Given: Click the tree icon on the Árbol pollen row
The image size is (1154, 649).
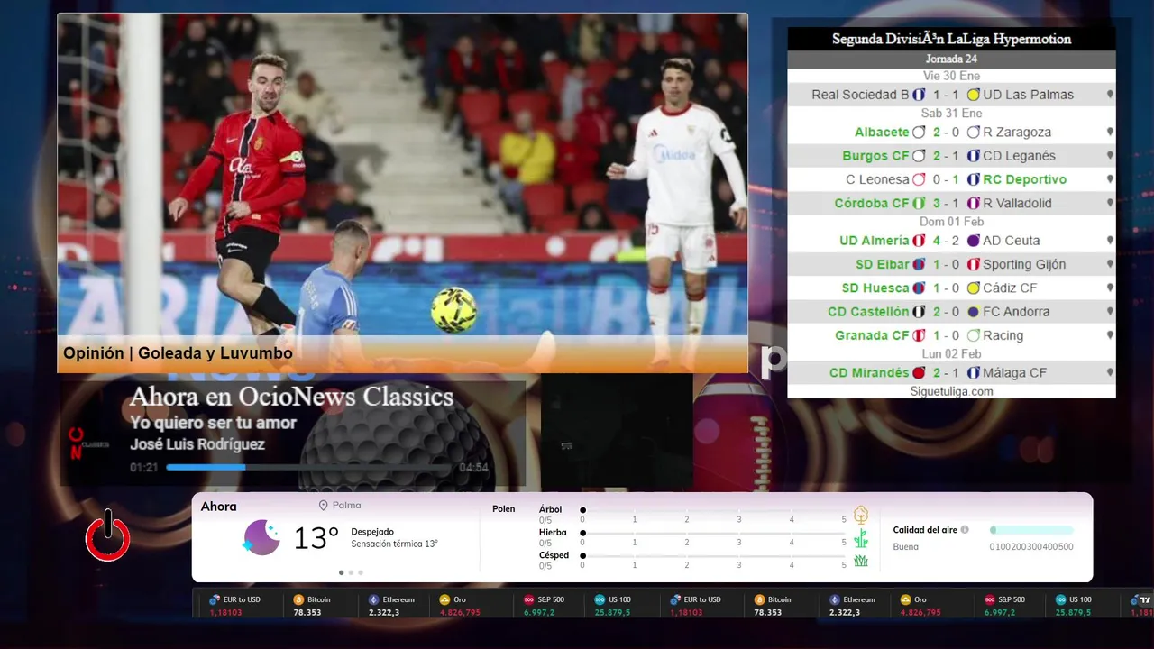Looking at the screenshot, I should 861,515.
